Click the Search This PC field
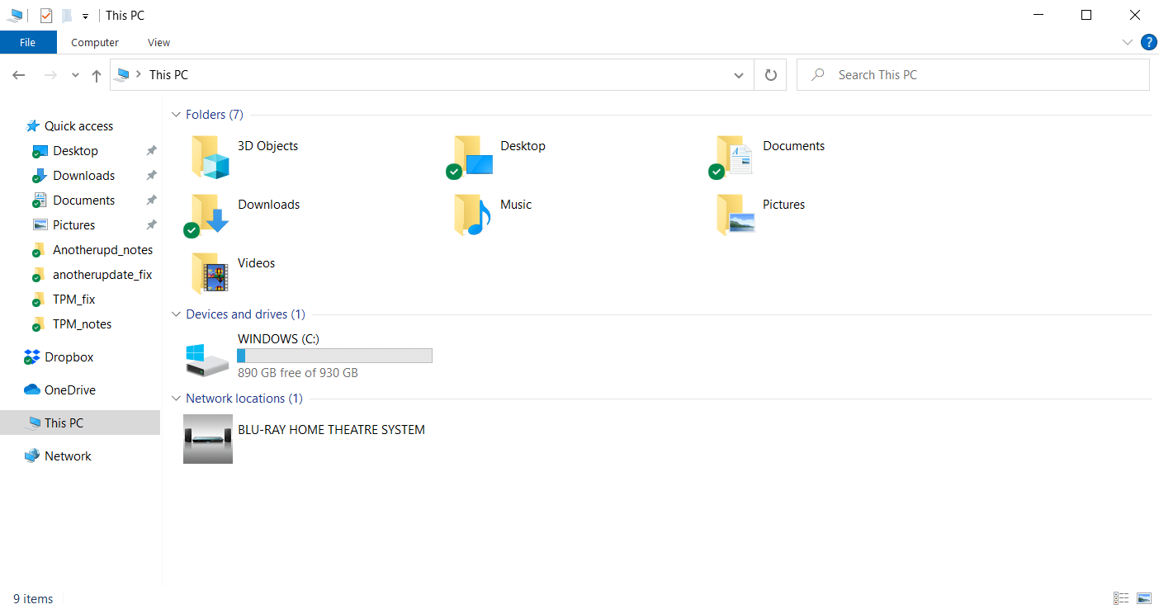The height and width of the screenshot is (609, 1159). pos(972,75)
